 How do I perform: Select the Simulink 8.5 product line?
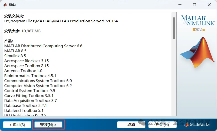pos(15,56)
